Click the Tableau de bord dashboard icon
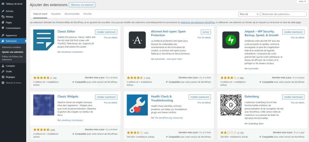 pos(3,4)
